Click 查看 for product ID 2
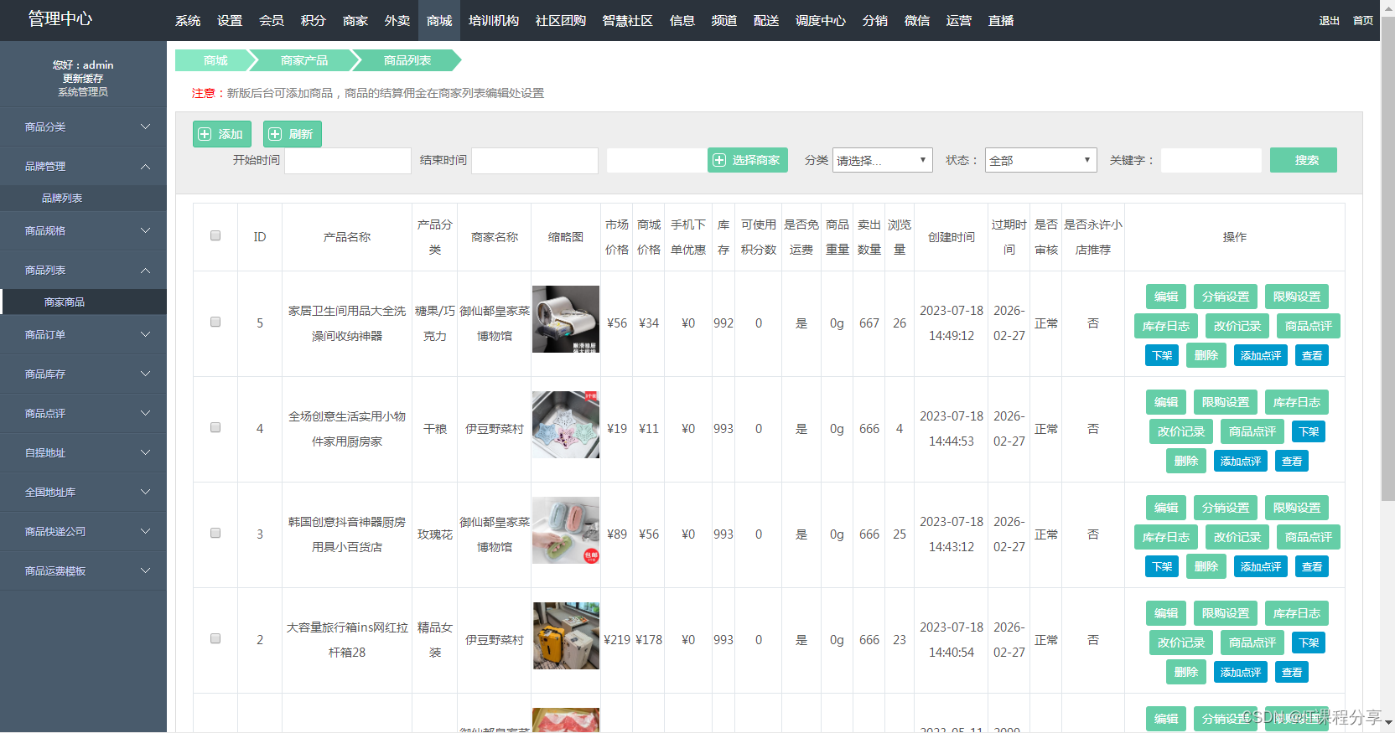Screen dimensions: 1395x733 (x=1292, y=673)
